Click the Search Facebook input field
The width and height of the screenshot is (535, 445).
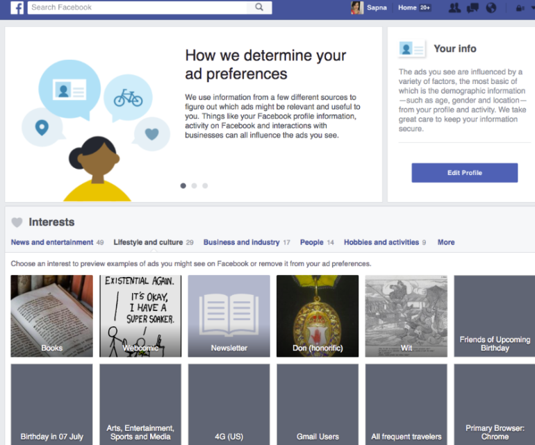(x=137, y=7)
